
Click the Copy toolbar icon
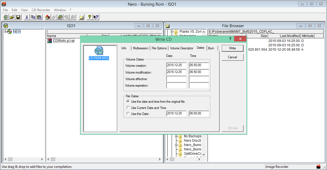point(33,17)
